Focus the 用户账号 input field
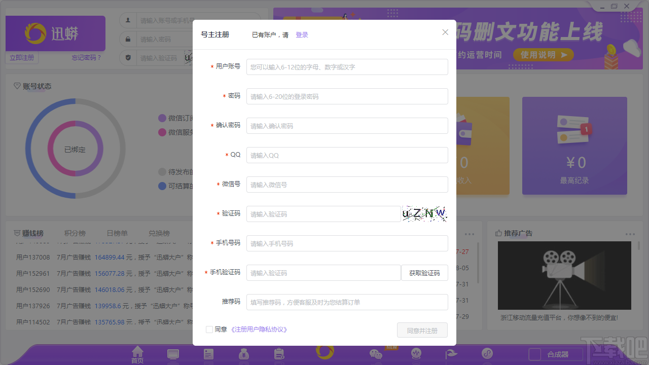 click(x=347, y=67)
